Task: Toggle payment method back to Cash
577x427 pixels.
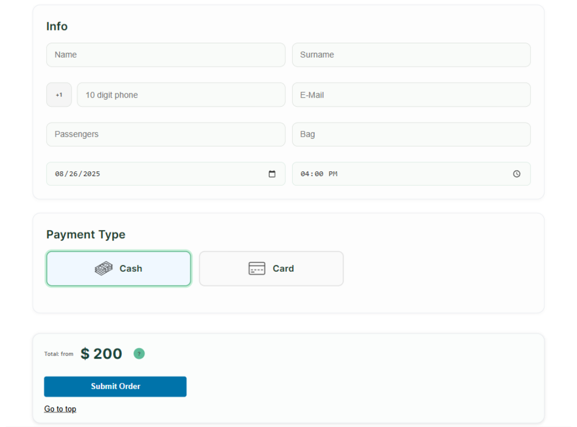Action: (119, 268)
